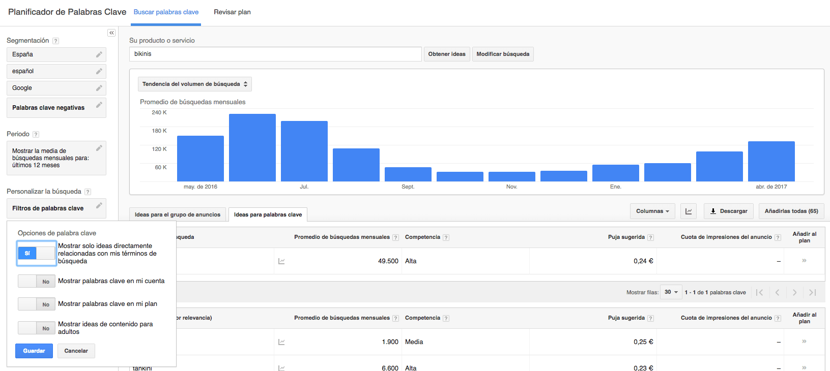This screenshot has width=830, height=371.
Task: Expand the Columnas dropdown
Action: point(652,211)
